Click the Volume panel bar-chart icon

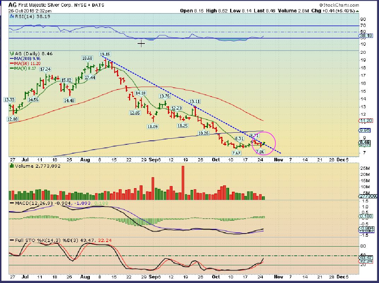[x=12, y=166]
